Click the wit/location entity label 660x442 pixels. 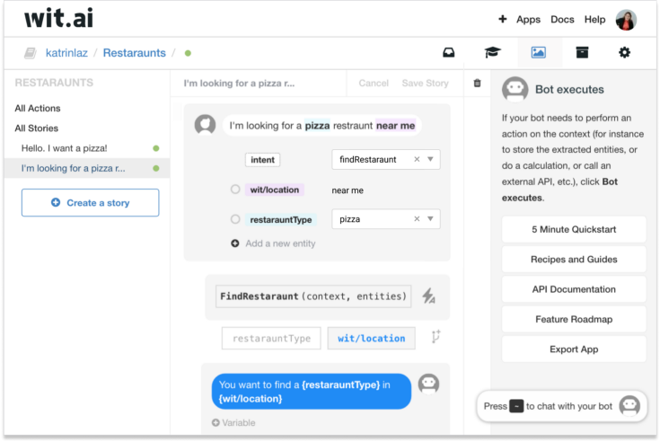tap(275, 190)
